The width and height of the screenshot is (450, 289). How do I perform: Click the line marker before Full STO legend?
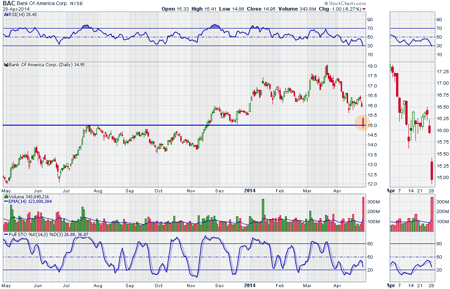click(x=6, y=235)
